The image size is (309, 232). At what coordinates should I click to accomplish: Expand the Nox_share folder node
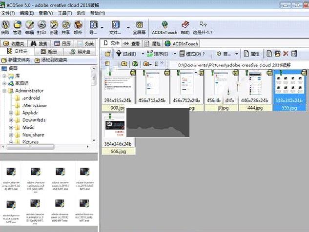(x=11, y=135)
